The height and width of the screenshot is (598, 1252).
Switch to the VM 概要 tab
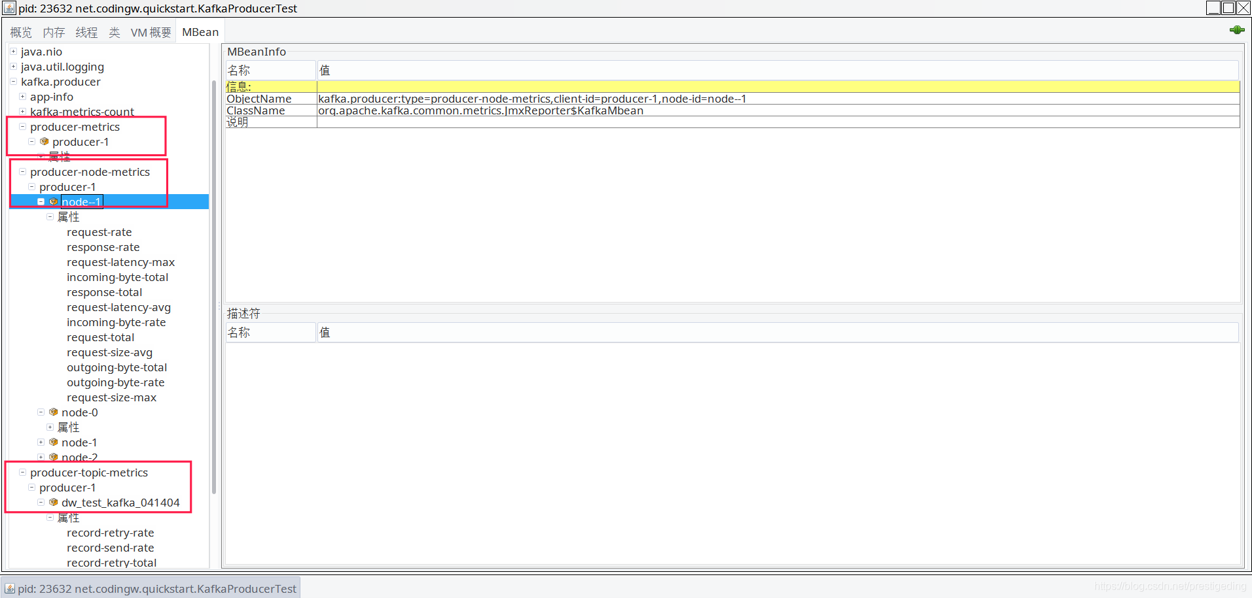tap(151, 32)
